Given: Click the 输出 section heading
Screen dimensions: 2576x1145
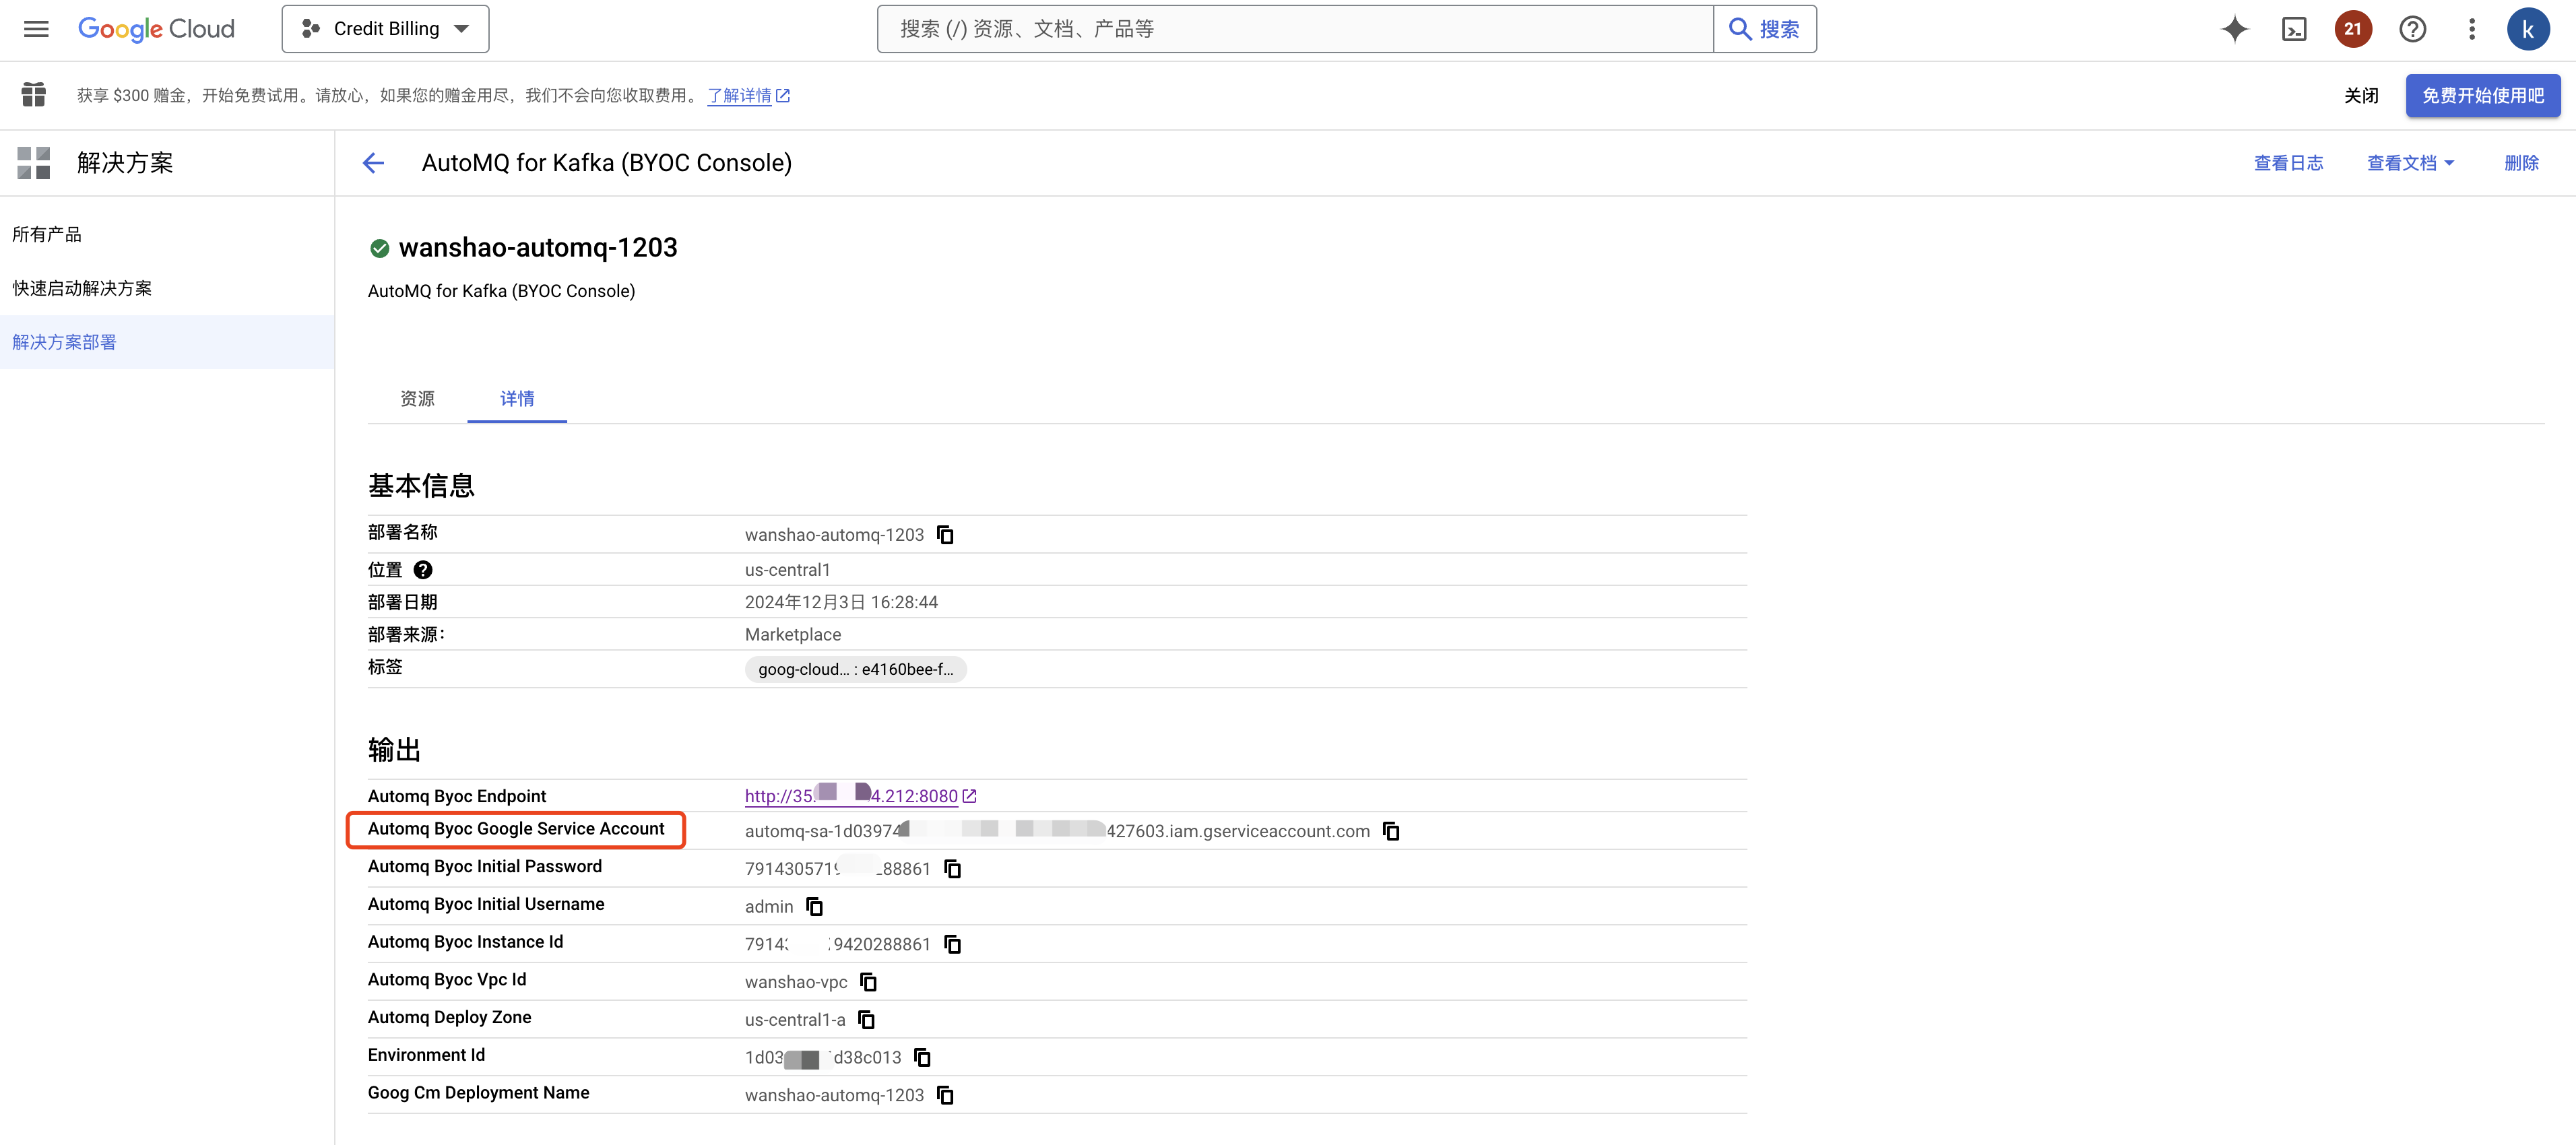Looking at the screenshot, I should 394,750.
